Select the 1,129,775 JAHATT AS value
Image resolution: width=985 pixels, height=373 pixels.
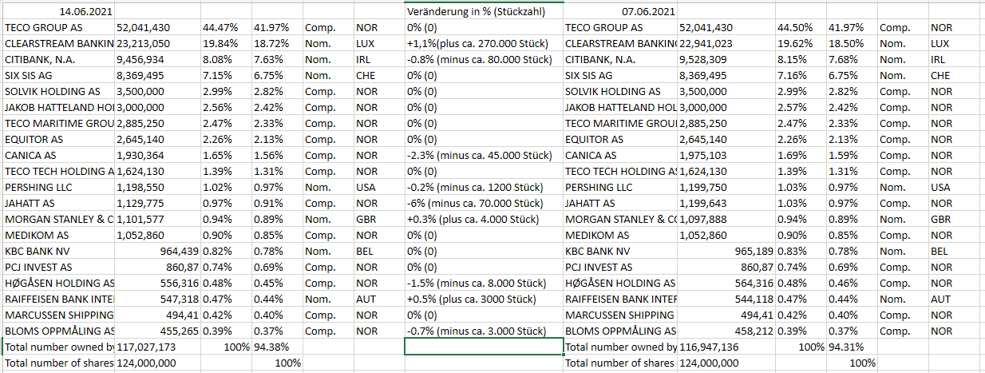coord(158,203)
